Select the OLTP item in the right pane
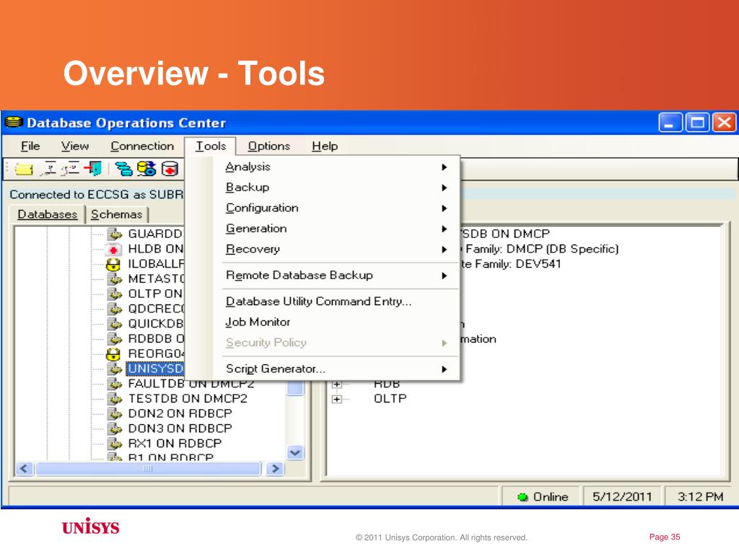Viewport: 739px width, 554px height. (390, 398)
